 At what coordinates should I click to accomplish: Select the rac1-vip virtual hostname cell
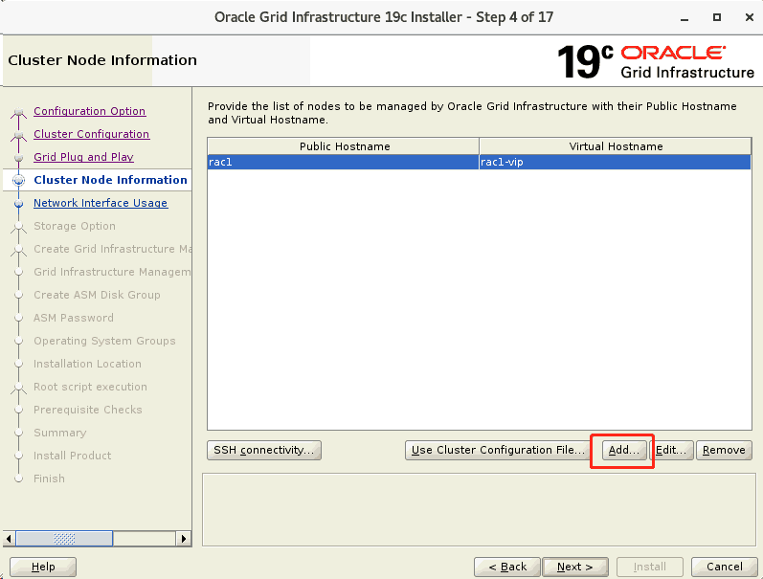[x=615, y=162]
